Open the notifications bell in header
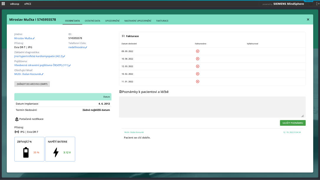 pos(311,4)
